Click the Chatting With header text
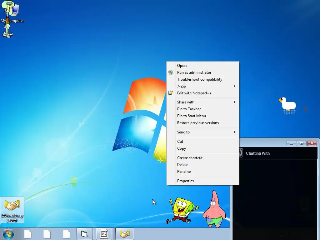Screen dimensions: 320x240 point(258,153)
